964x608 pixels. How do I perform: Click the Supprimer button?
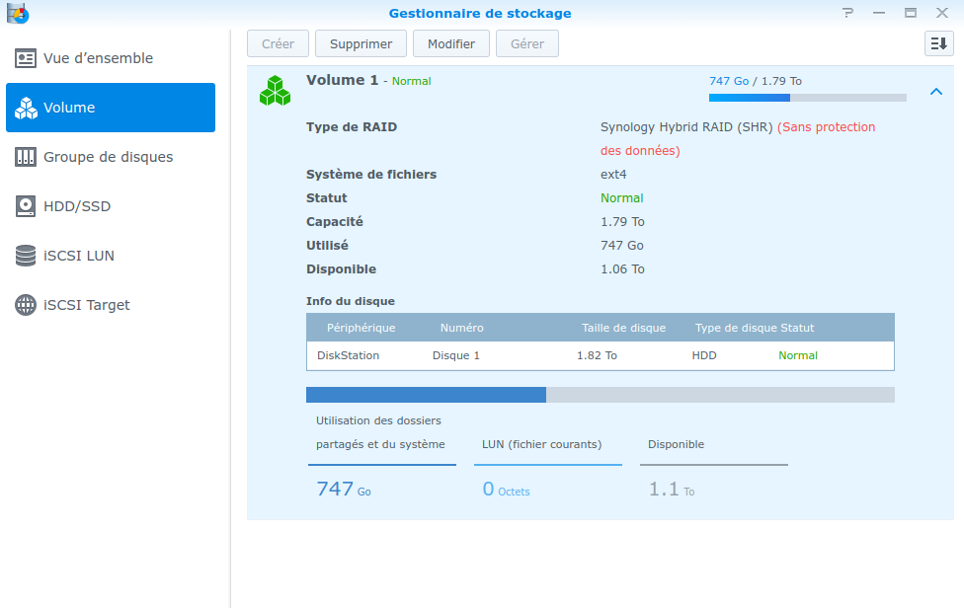coord(361,43)
